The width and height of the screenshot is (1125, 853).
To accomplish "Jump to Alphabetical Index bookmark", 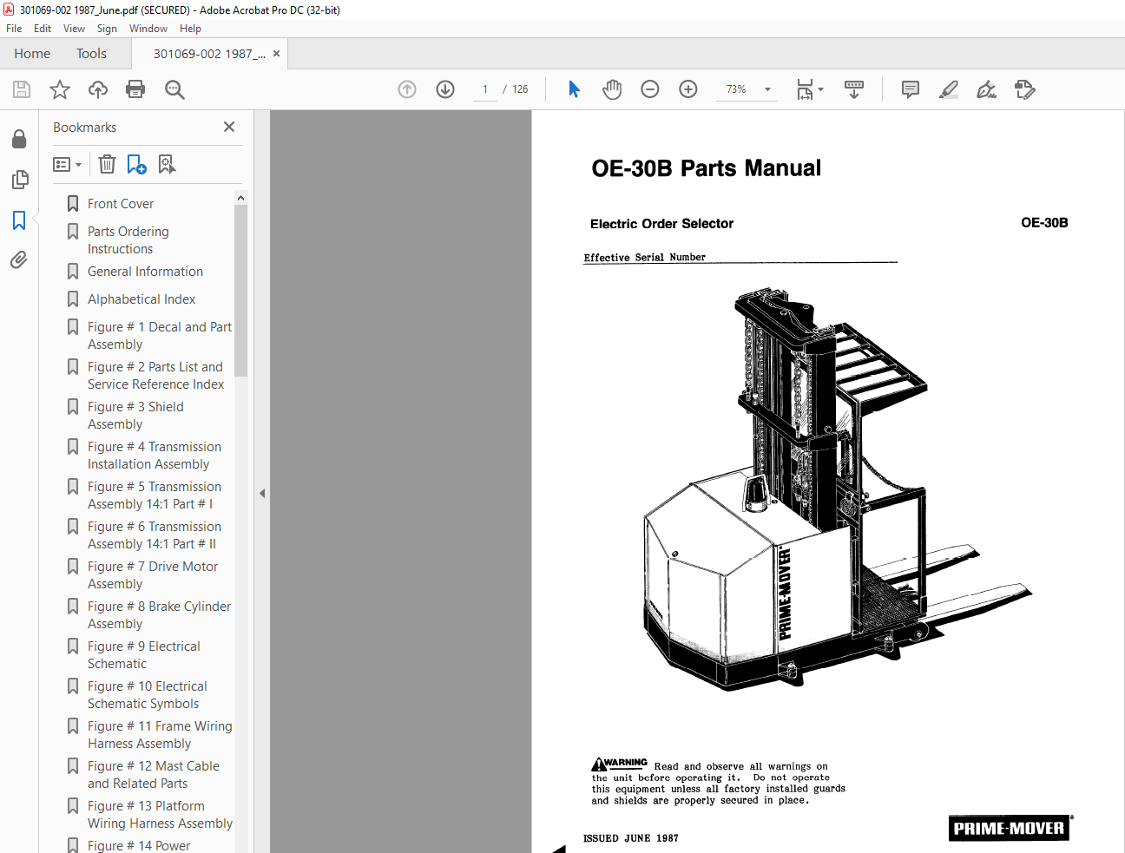I will (x=141, y=299).
